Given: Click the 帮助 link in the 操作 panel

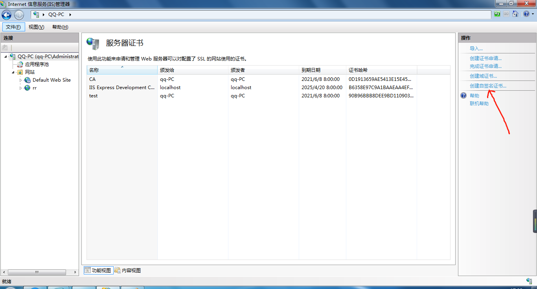Looking at the screenshot, I should coord(474,96).
